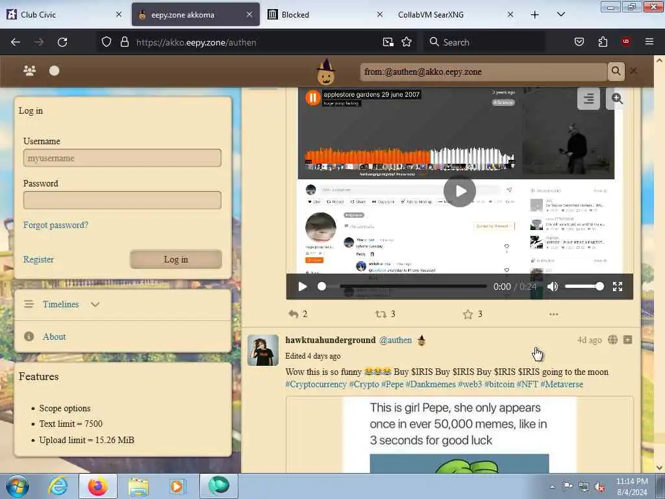Show hidden system tray icons
The width and height of the screenshot is (665, 499).
pos(552,487)
